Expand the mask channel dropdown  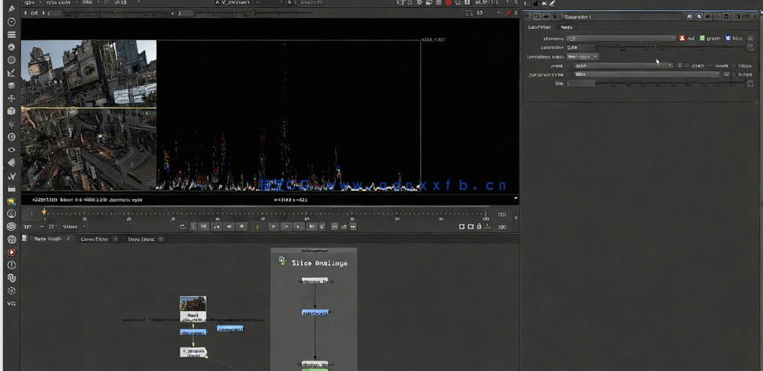(622, 65)
